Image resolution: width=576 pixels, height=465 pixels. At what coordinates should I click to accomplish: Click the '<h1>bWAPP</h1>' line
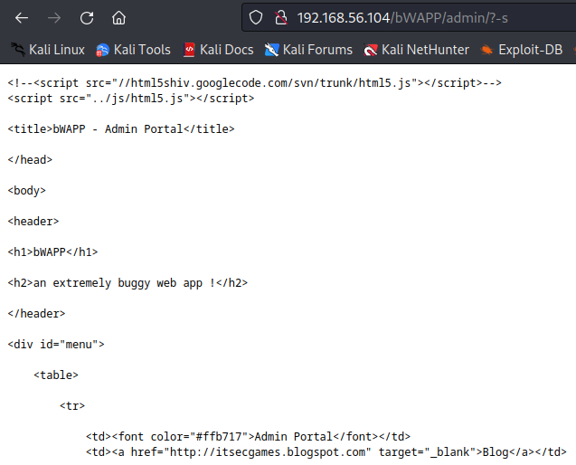52,252
